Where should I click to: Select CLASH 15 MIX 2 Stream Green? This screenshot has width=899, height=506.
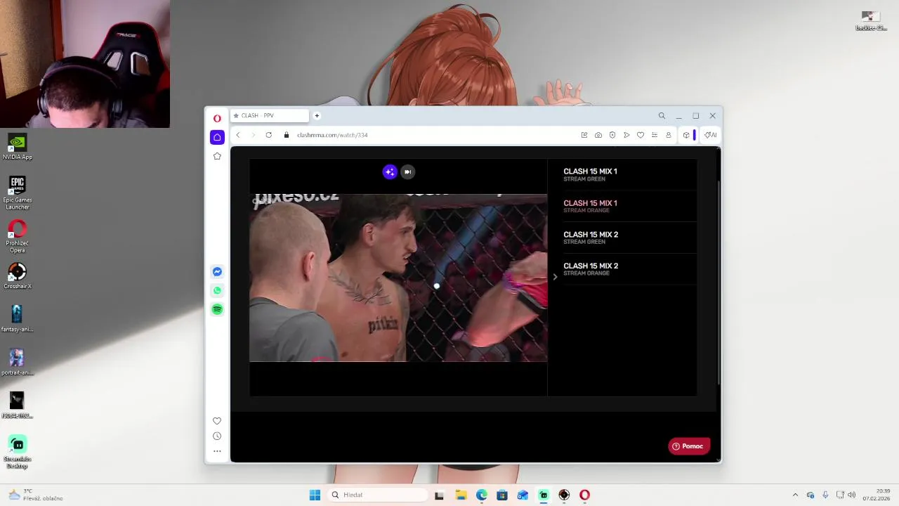click(591, 238)
